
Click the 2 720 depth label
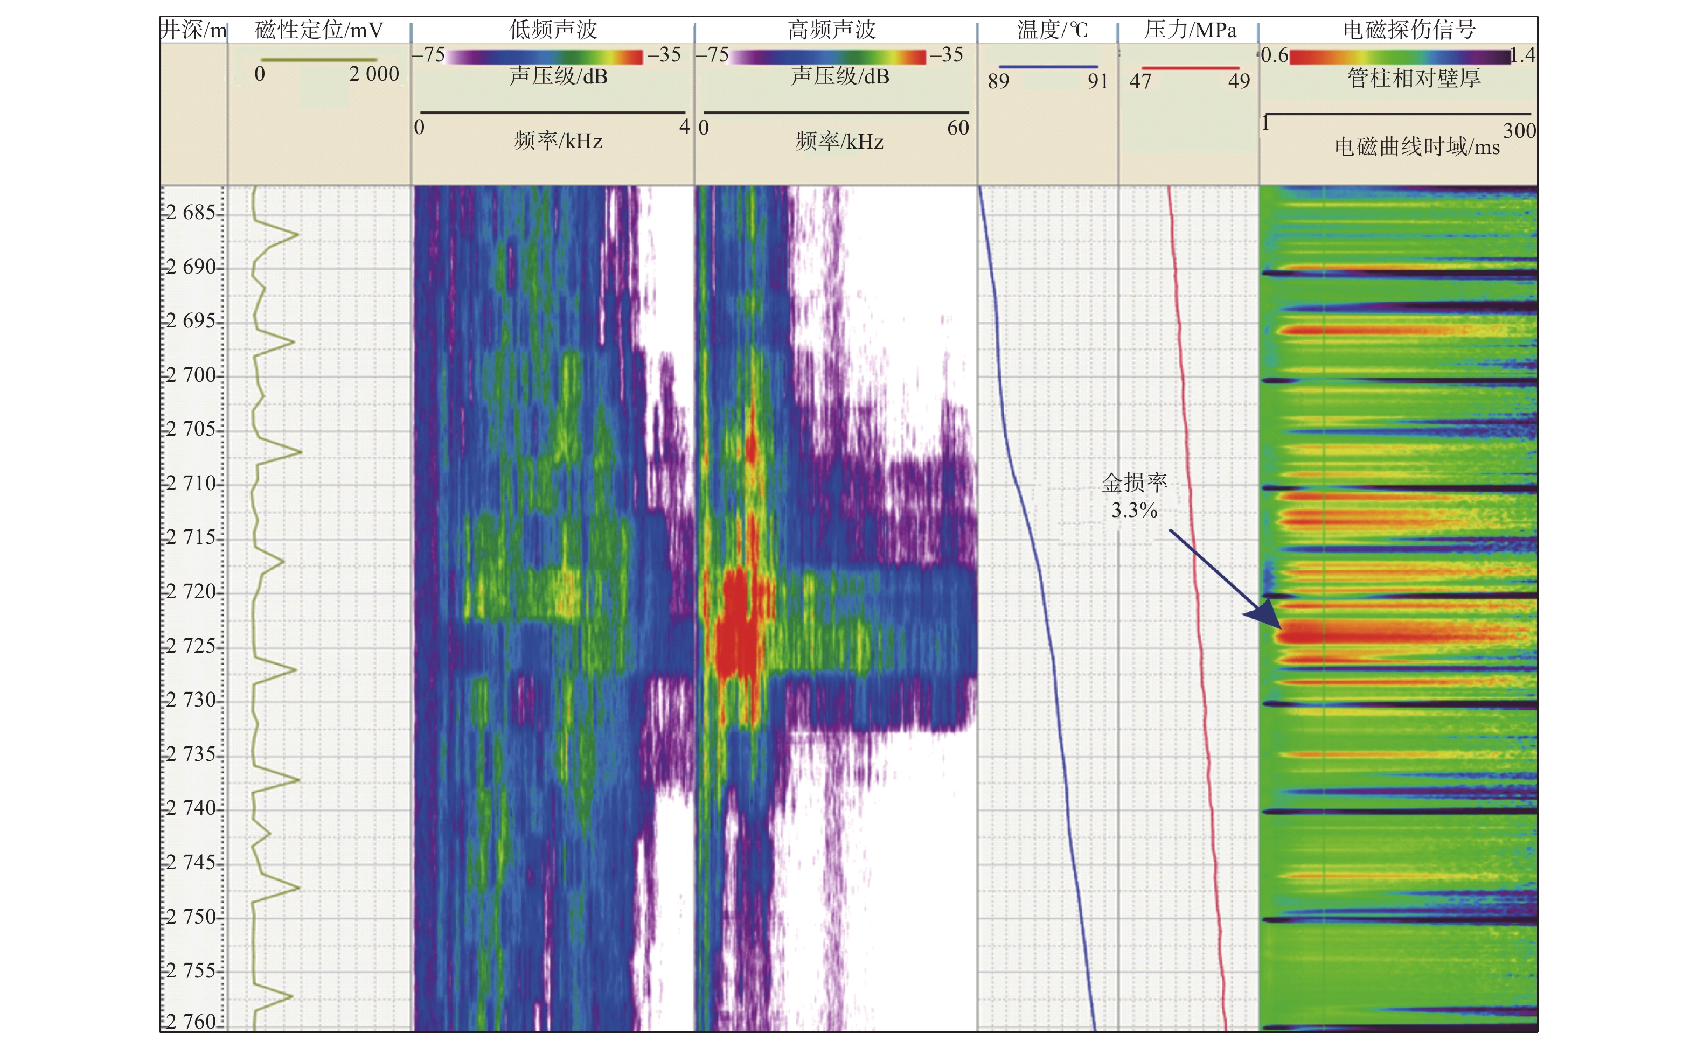point(191,591)
